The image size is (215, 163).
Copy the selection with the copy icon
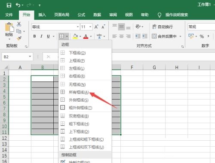point(18,31)
